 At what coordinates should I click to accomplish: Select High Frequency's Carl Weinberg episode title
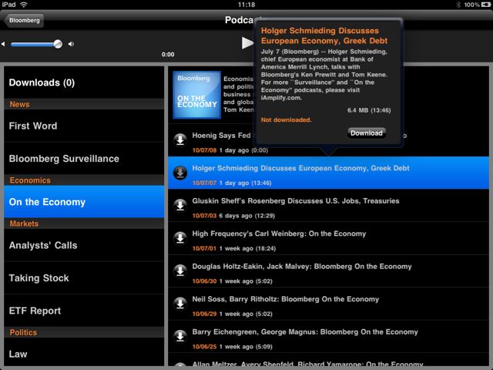[279, 234]
